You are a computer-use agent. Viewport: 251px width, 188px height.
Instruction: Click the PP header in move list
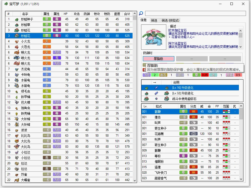(x=217, y=106)
